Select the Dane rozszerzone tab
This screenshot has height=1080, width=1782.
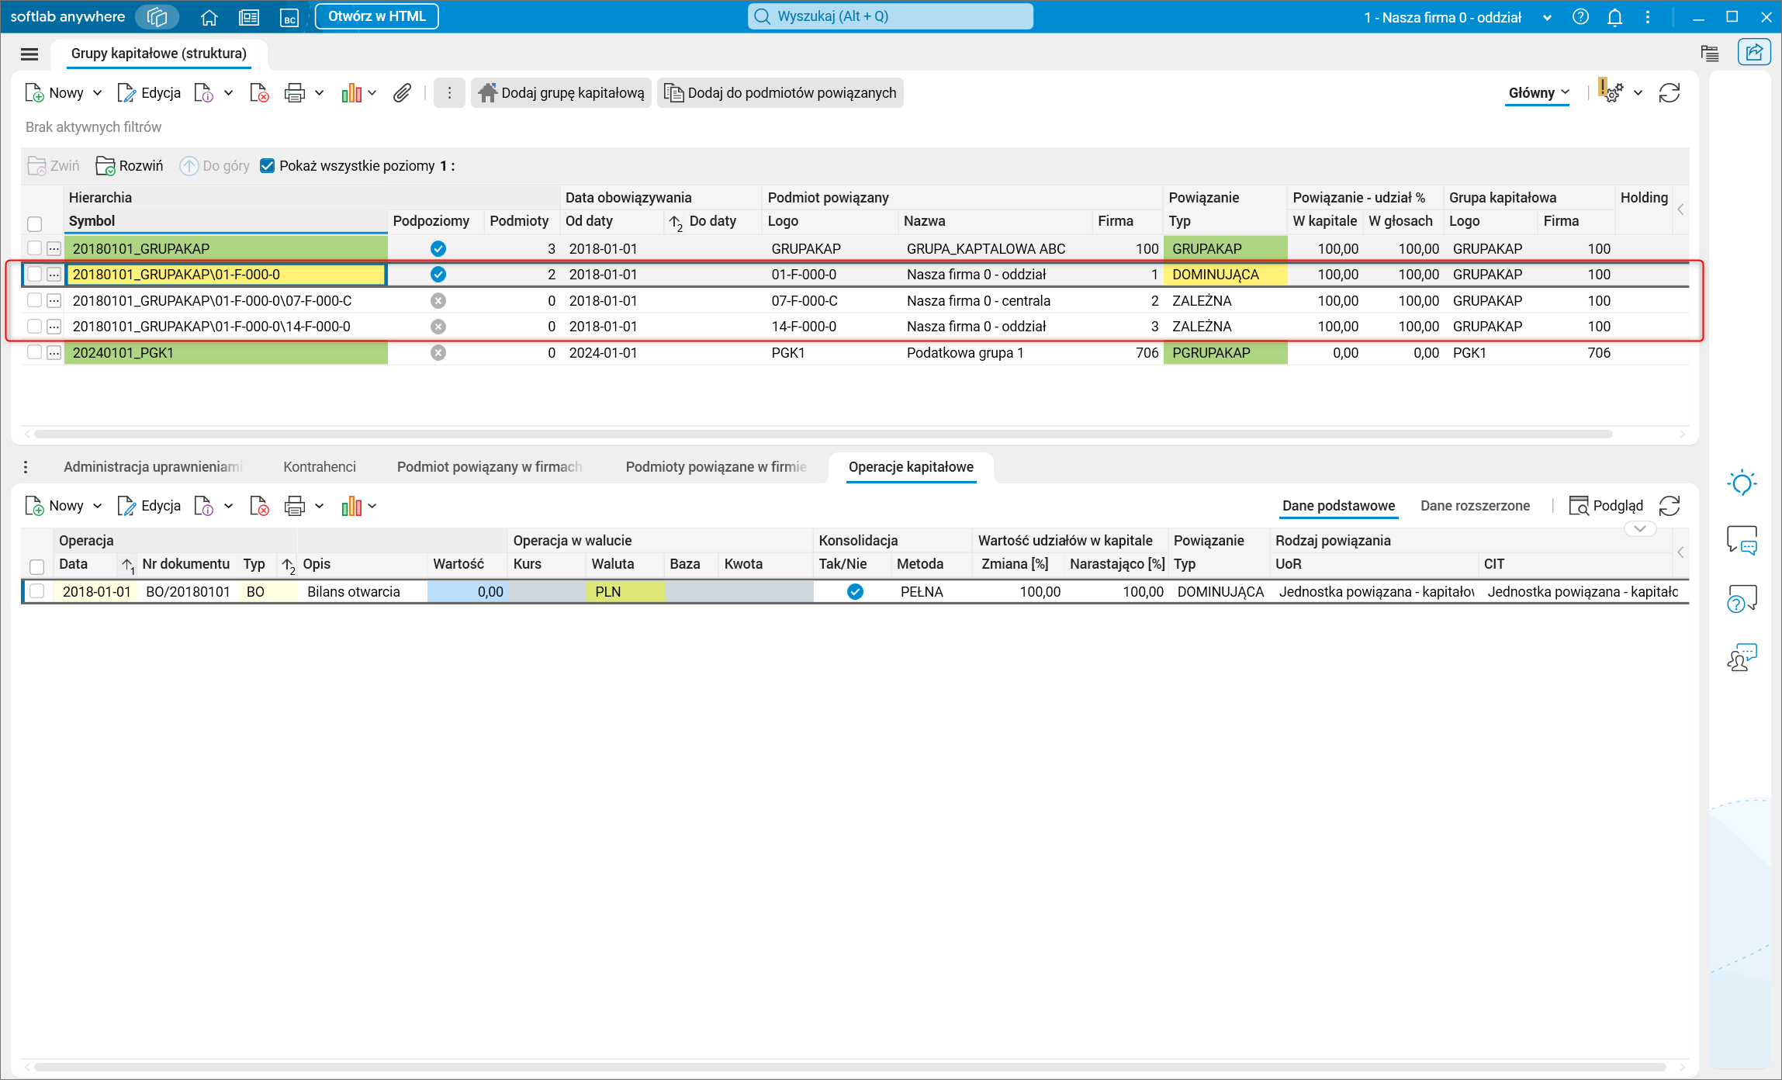(1474, 506)
